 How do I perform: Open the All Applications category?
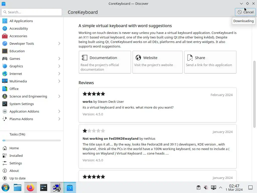point(32,21)
